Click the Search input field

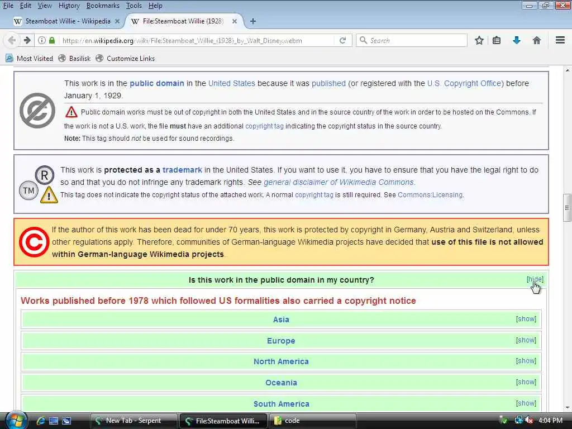(412, 40)
